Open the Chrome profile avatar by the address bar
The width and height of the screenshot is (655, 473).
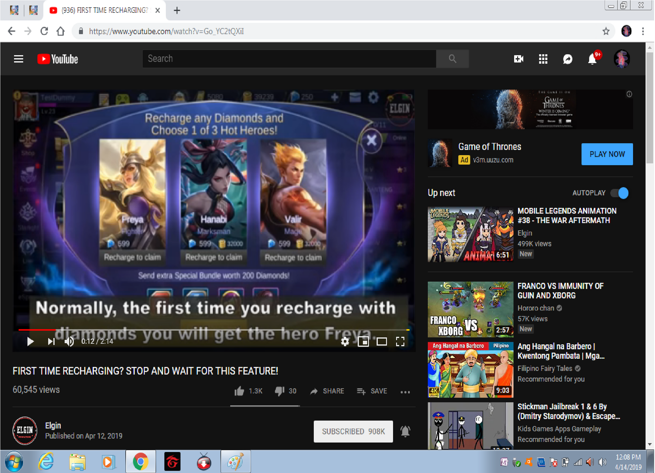626,31
